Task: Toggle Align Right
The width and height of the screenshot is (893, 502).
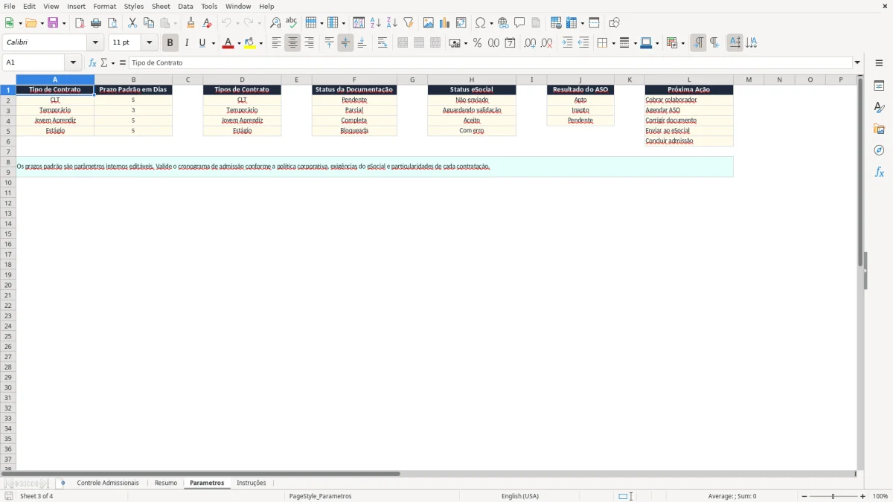Action: 309,43
